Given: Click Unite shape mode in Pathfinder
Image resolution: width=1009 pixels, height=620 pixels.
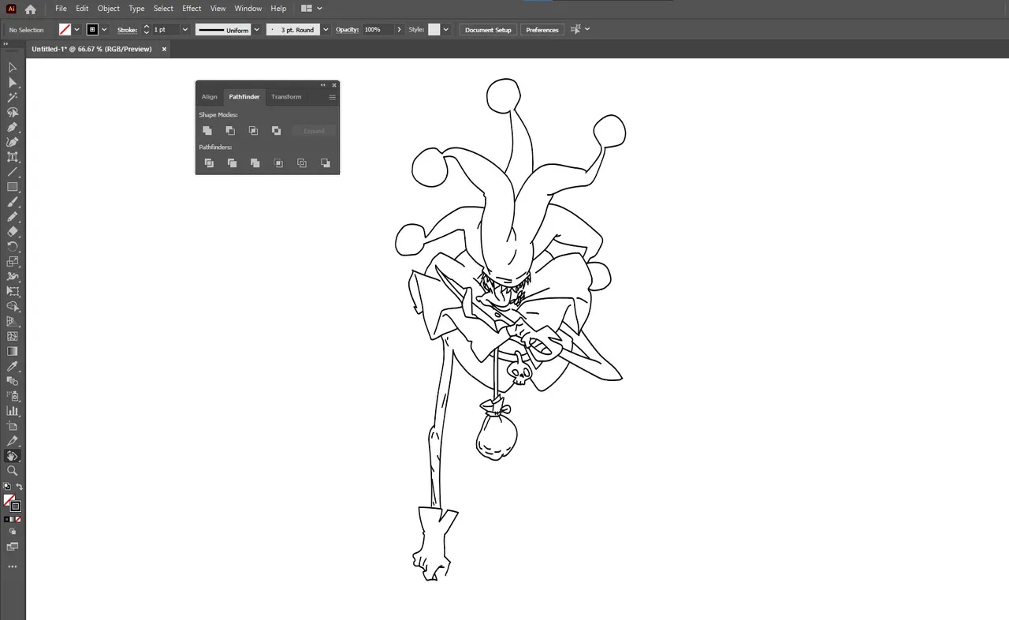Looking at the screenshot, I should pos(207,131).
